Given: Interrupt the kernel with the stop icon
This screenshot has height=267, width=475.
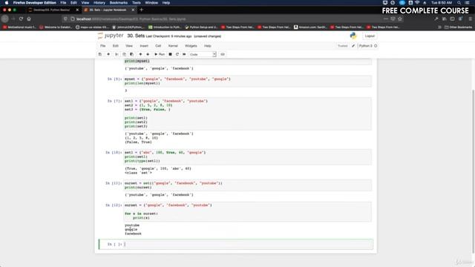Looking at the screenshot, I should click(170, 54).
